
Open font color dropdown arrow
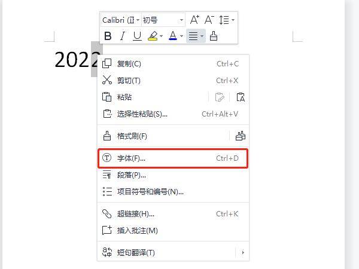(x=181, y=36)
